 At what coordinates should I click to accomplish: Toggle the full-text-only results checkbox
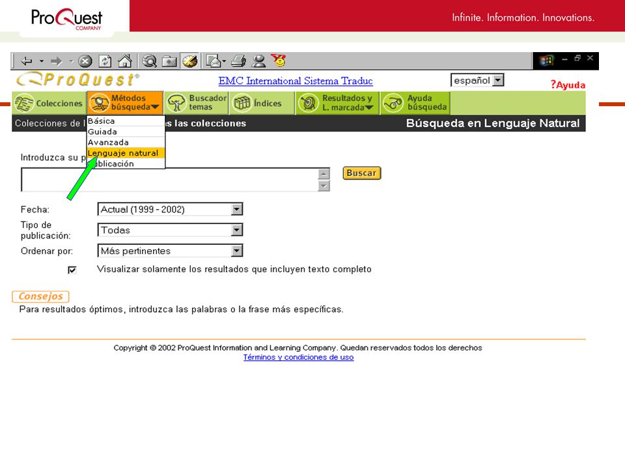72,270
